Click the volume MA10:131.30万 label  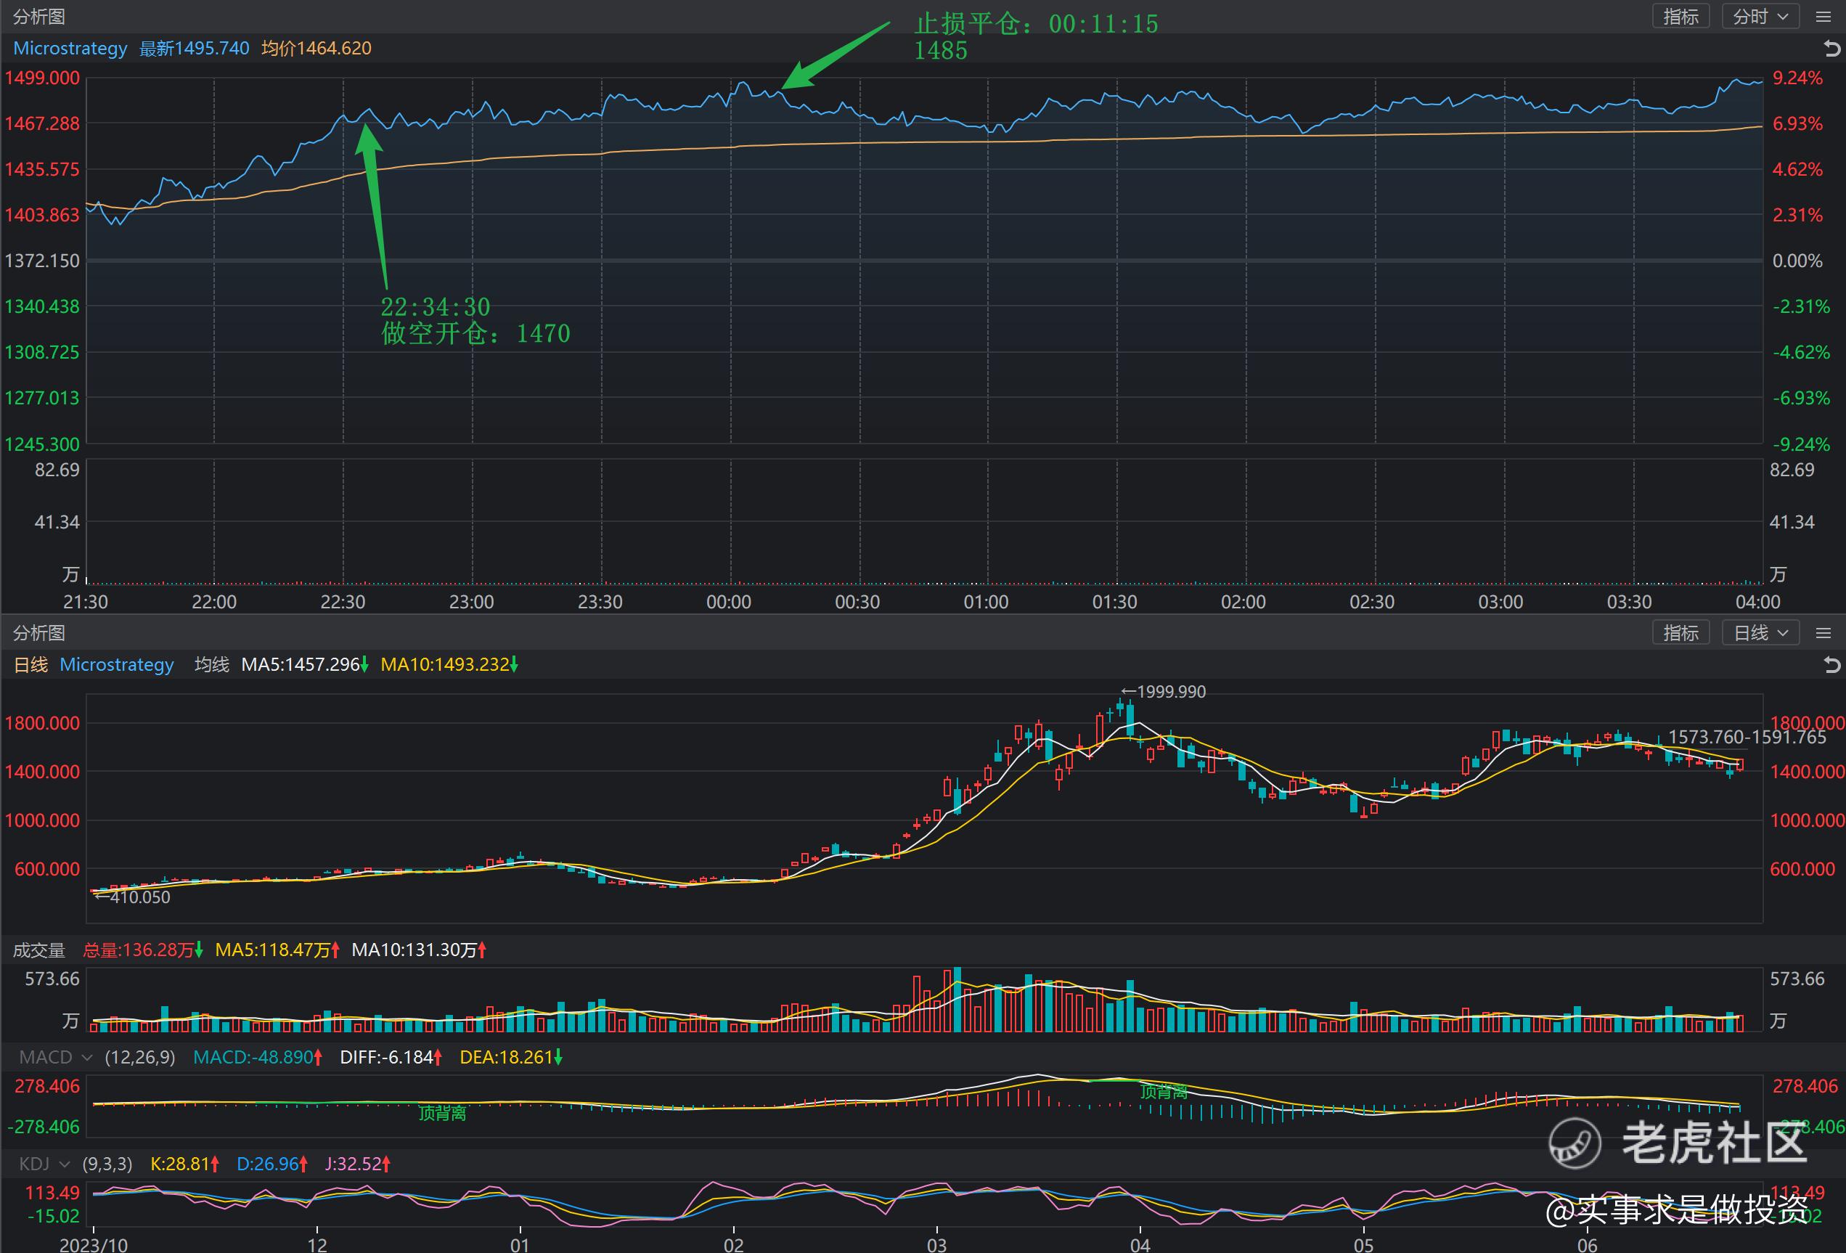419,950
